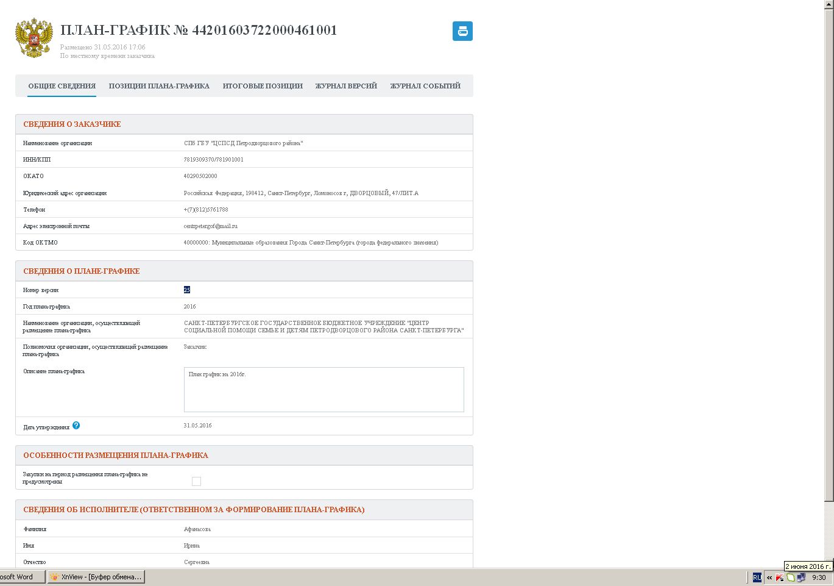Click the green tray icon
834x586 pixels.
pos(791,577)
